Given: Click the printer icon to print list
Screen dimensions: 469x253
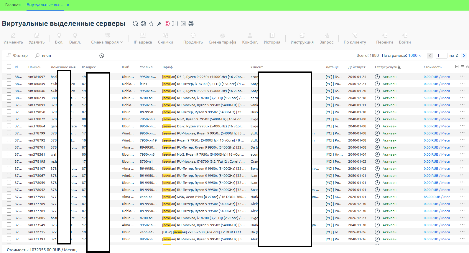Looking at the screenshot, I should pyautogui.click(x=191, y=24).
